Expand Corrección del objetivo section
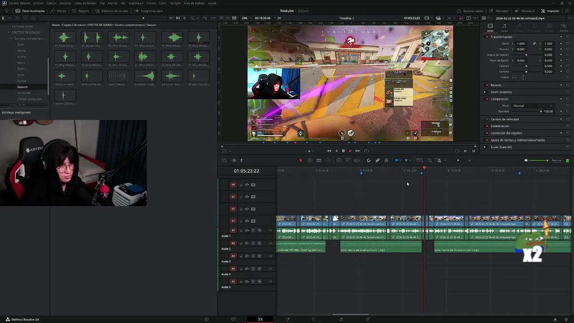Viewport: 574px width, 323px height. click(x=506, y=133)
